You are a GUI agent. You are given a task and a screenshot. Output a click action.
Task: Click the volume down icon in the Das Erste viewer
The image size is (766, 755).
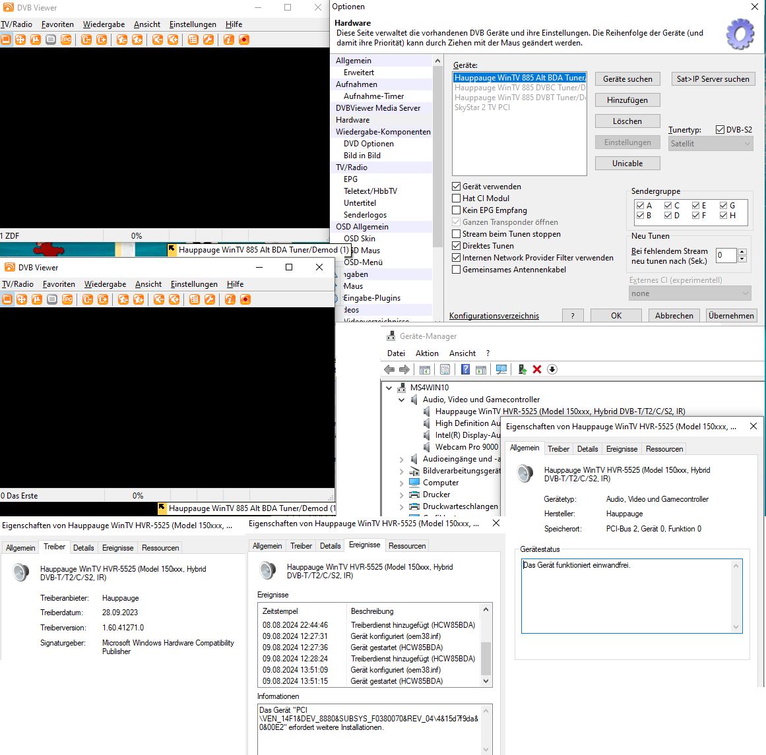(159, 299)
